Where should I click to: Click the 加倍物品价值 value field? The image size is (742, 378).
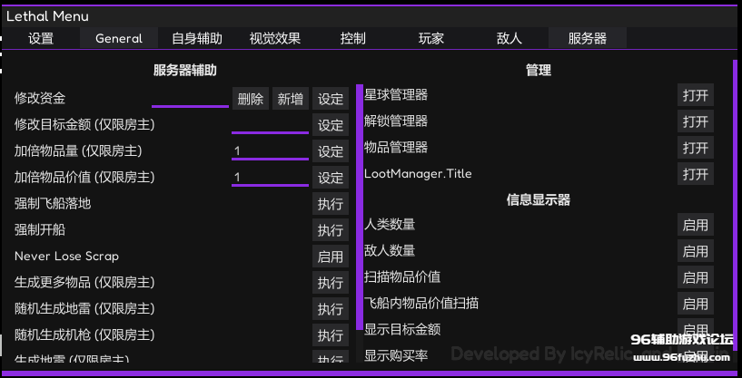tap(270, 178)
